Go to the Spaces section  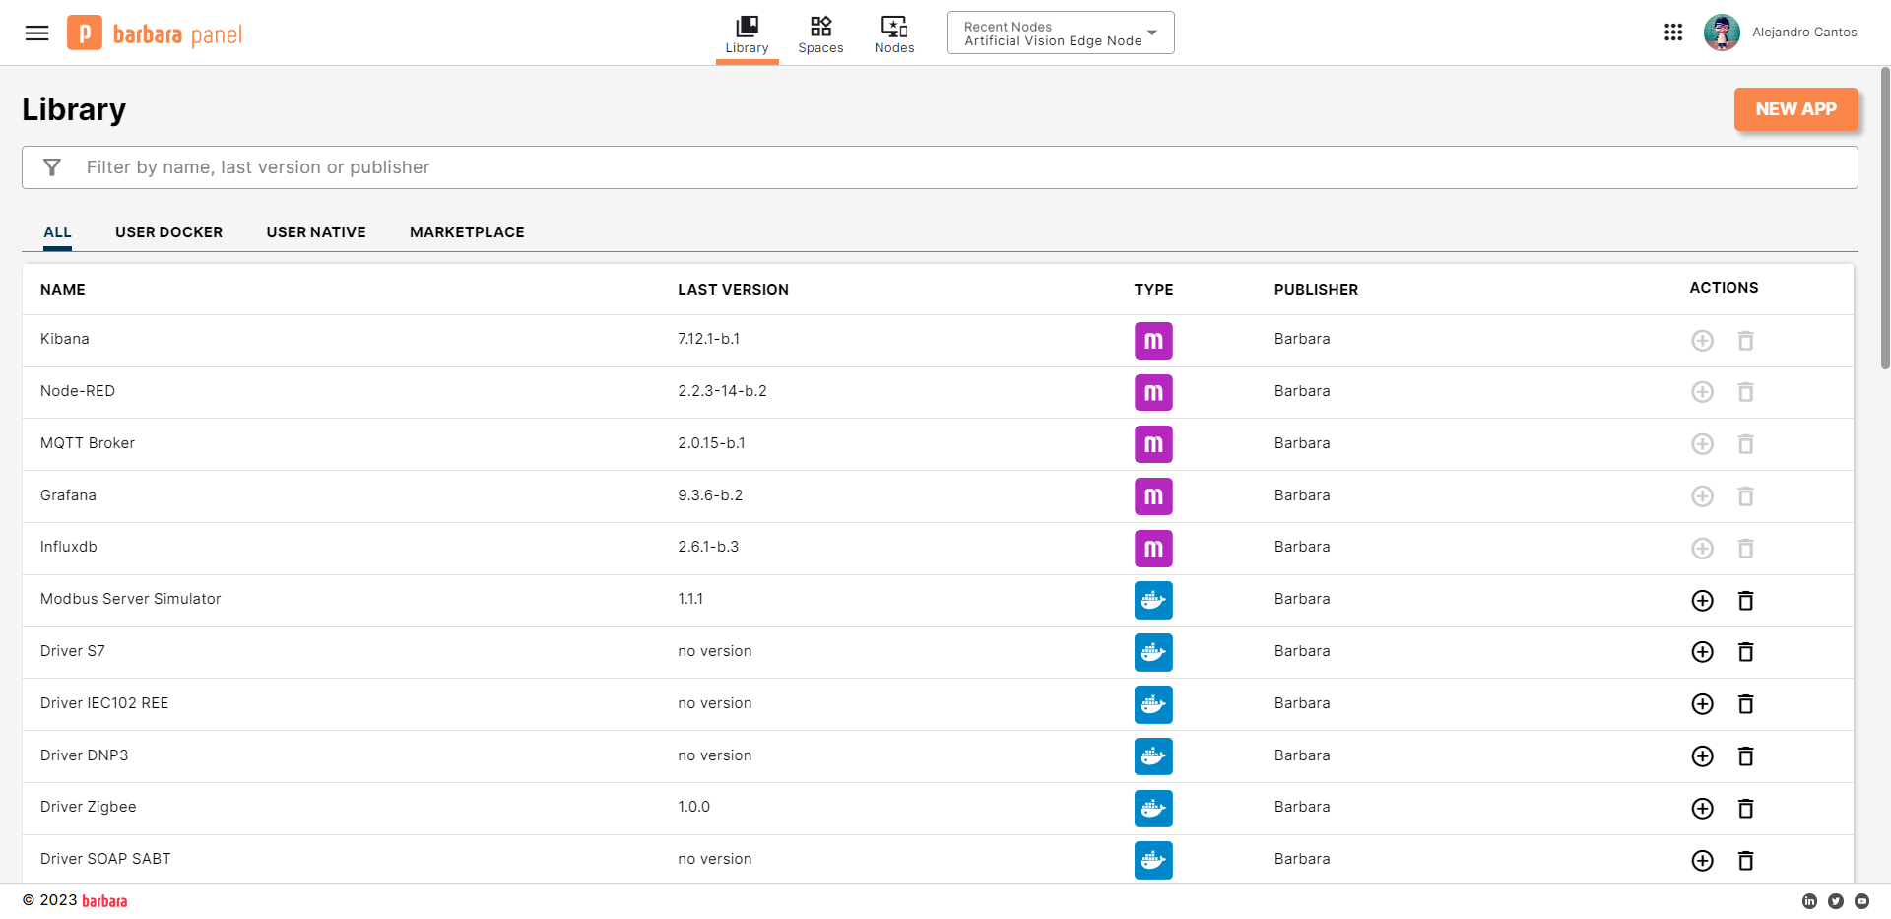[820, 34]
